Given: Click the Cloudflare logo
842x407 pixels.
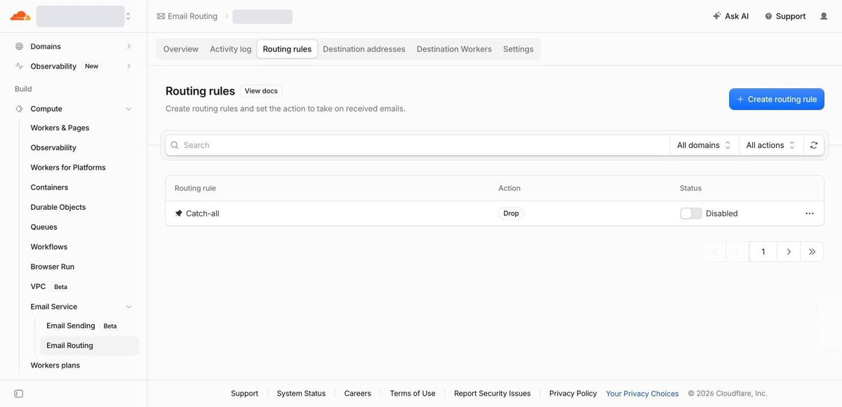Looking at the screenshot, I should (20, 15).
